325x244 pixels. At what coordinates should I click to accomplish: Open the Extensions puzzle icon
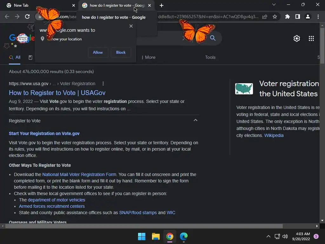288,17
